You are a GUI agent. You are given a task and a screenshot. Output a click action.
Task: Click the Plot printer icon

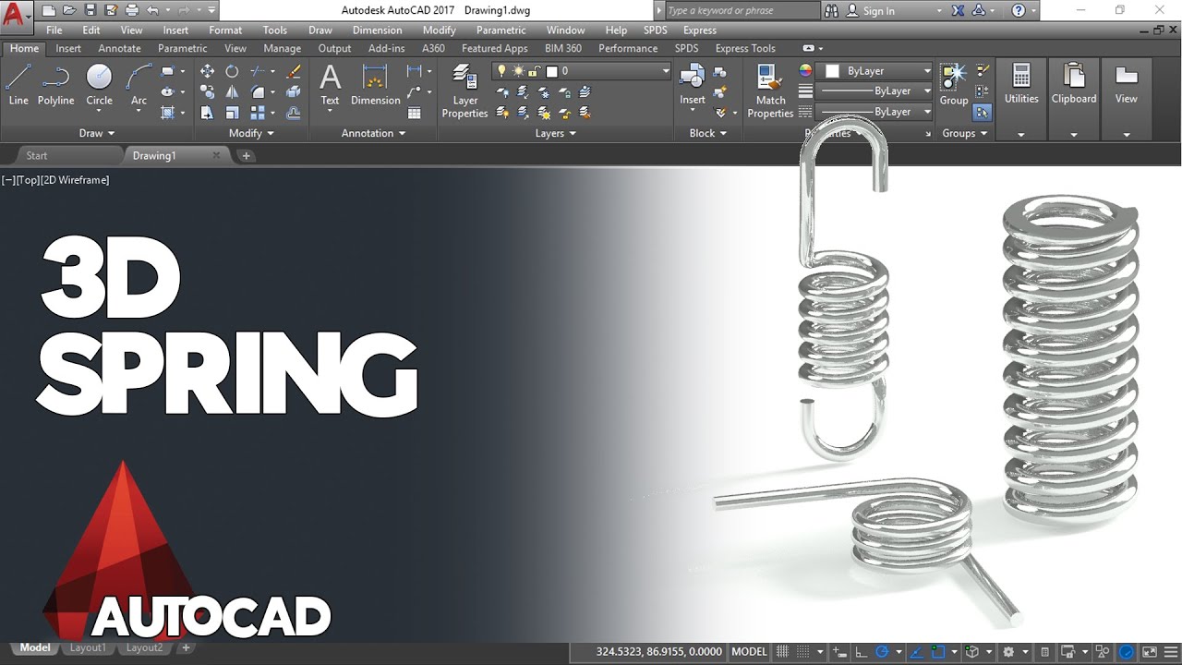131,10
